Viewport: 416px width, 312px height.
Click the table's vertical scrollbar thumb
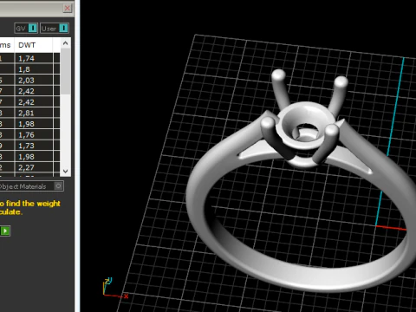point(66,71)
